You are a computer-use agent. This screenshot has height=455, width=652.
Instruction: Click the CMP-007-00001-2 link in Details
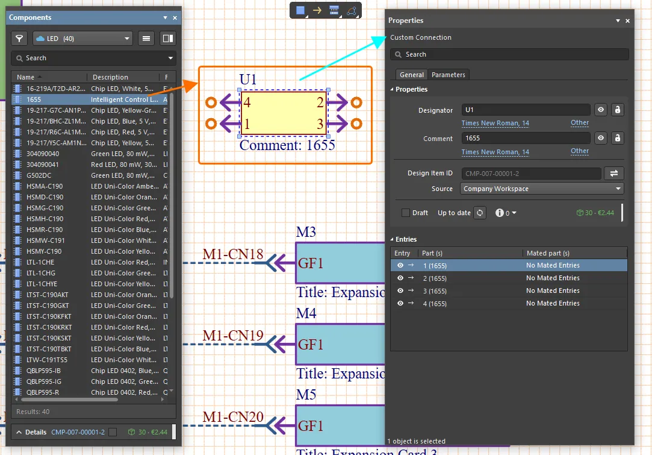click(x=78, y=432)
